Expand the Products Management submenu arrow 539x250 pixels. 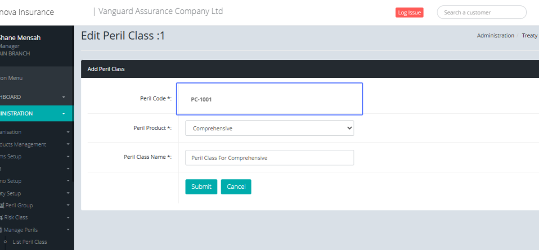point(68,145)
